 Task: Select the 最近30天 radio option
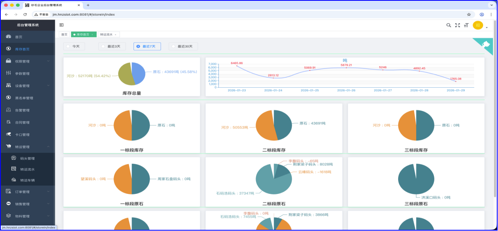[183, 46]
